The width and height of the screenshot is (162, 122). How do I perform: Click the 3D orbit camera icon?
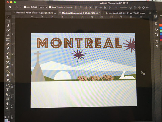click(x=131, y=8)
